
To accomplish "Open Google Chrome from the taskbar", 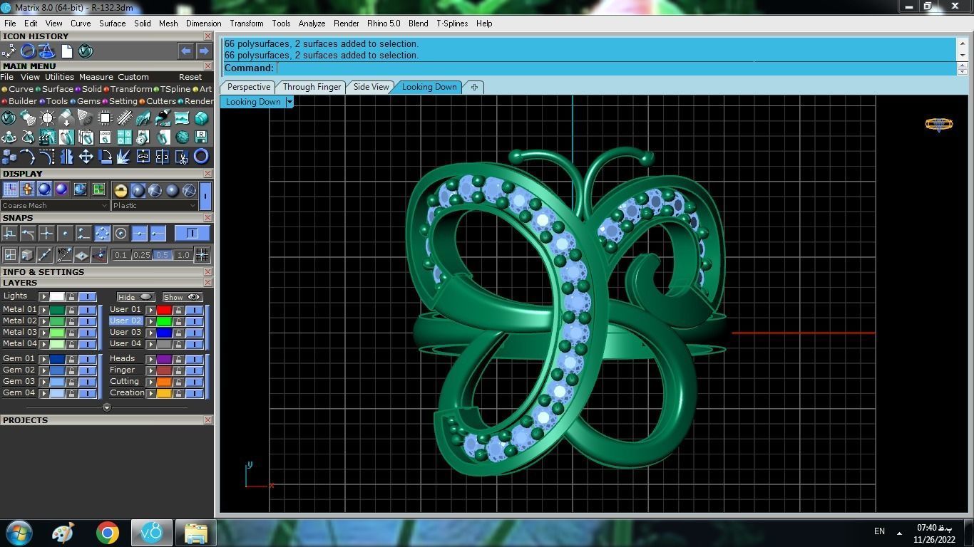I will [x=108, y=533].
